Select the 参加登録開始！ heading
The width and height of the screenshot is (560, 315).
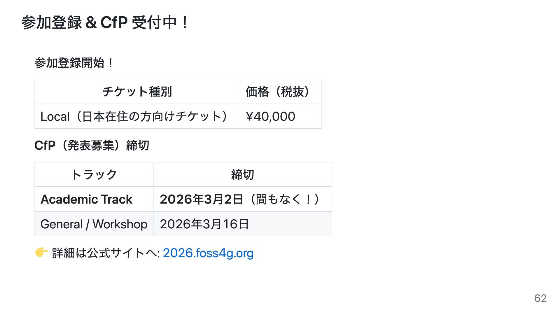[x=74, y=63]
